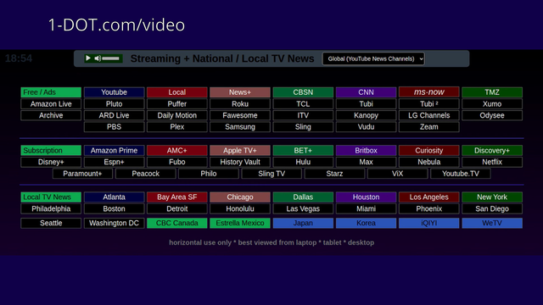The image size is (543, 305).
Task: Open Honolulu local news
Action: 240,209
